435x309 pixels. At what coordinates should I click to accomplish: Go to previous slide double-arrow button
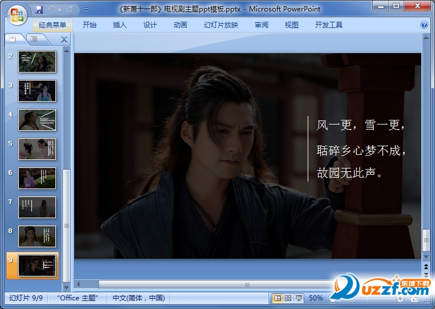[x=426, y=267]
